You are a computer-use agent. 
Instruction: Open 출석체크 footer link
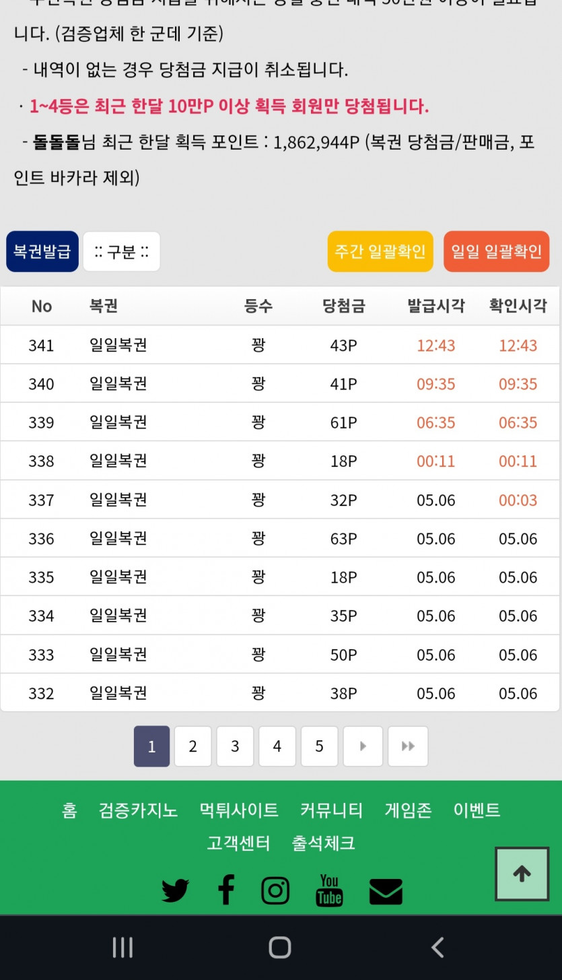(x=323, y=843)
